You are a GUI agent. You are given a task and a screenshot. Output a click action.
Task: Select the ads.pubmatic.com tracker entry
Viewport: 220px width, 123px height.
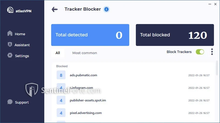[83, 75]
